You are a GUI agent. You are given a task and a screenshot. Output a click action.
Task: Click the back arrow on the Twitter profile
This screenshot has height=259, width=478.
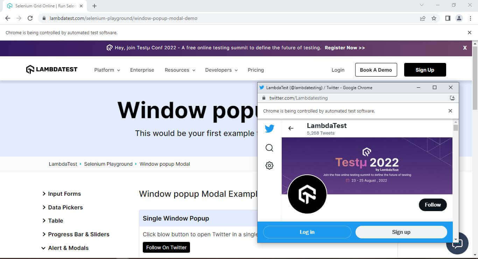[291, 128]
